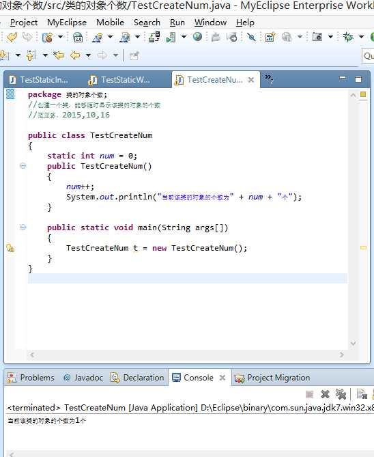Click the deploy-to-server icon with green arrows
This screenshot has width=374, height=457.
coord(154,37)
